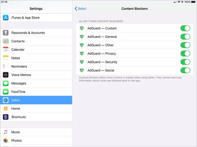Tap the AdGuard — Privacy label

tap(102, 53)
